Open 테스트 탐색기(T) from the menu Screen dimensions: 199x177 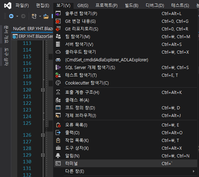pyautogui.click(x=126, y=75)
